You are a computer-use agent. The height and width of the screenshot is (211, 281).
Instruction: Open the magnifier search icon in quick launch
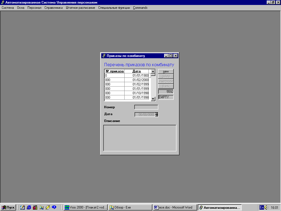(41, 207)
